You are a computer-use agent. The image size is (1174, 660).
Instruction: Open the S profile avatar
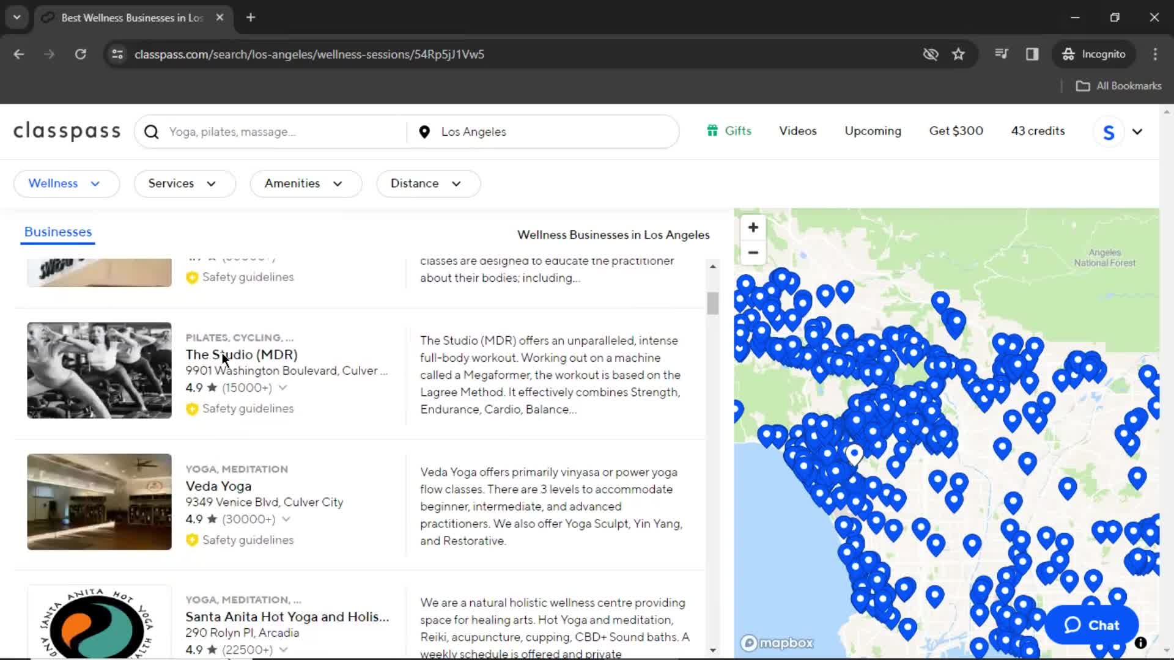1109,132
